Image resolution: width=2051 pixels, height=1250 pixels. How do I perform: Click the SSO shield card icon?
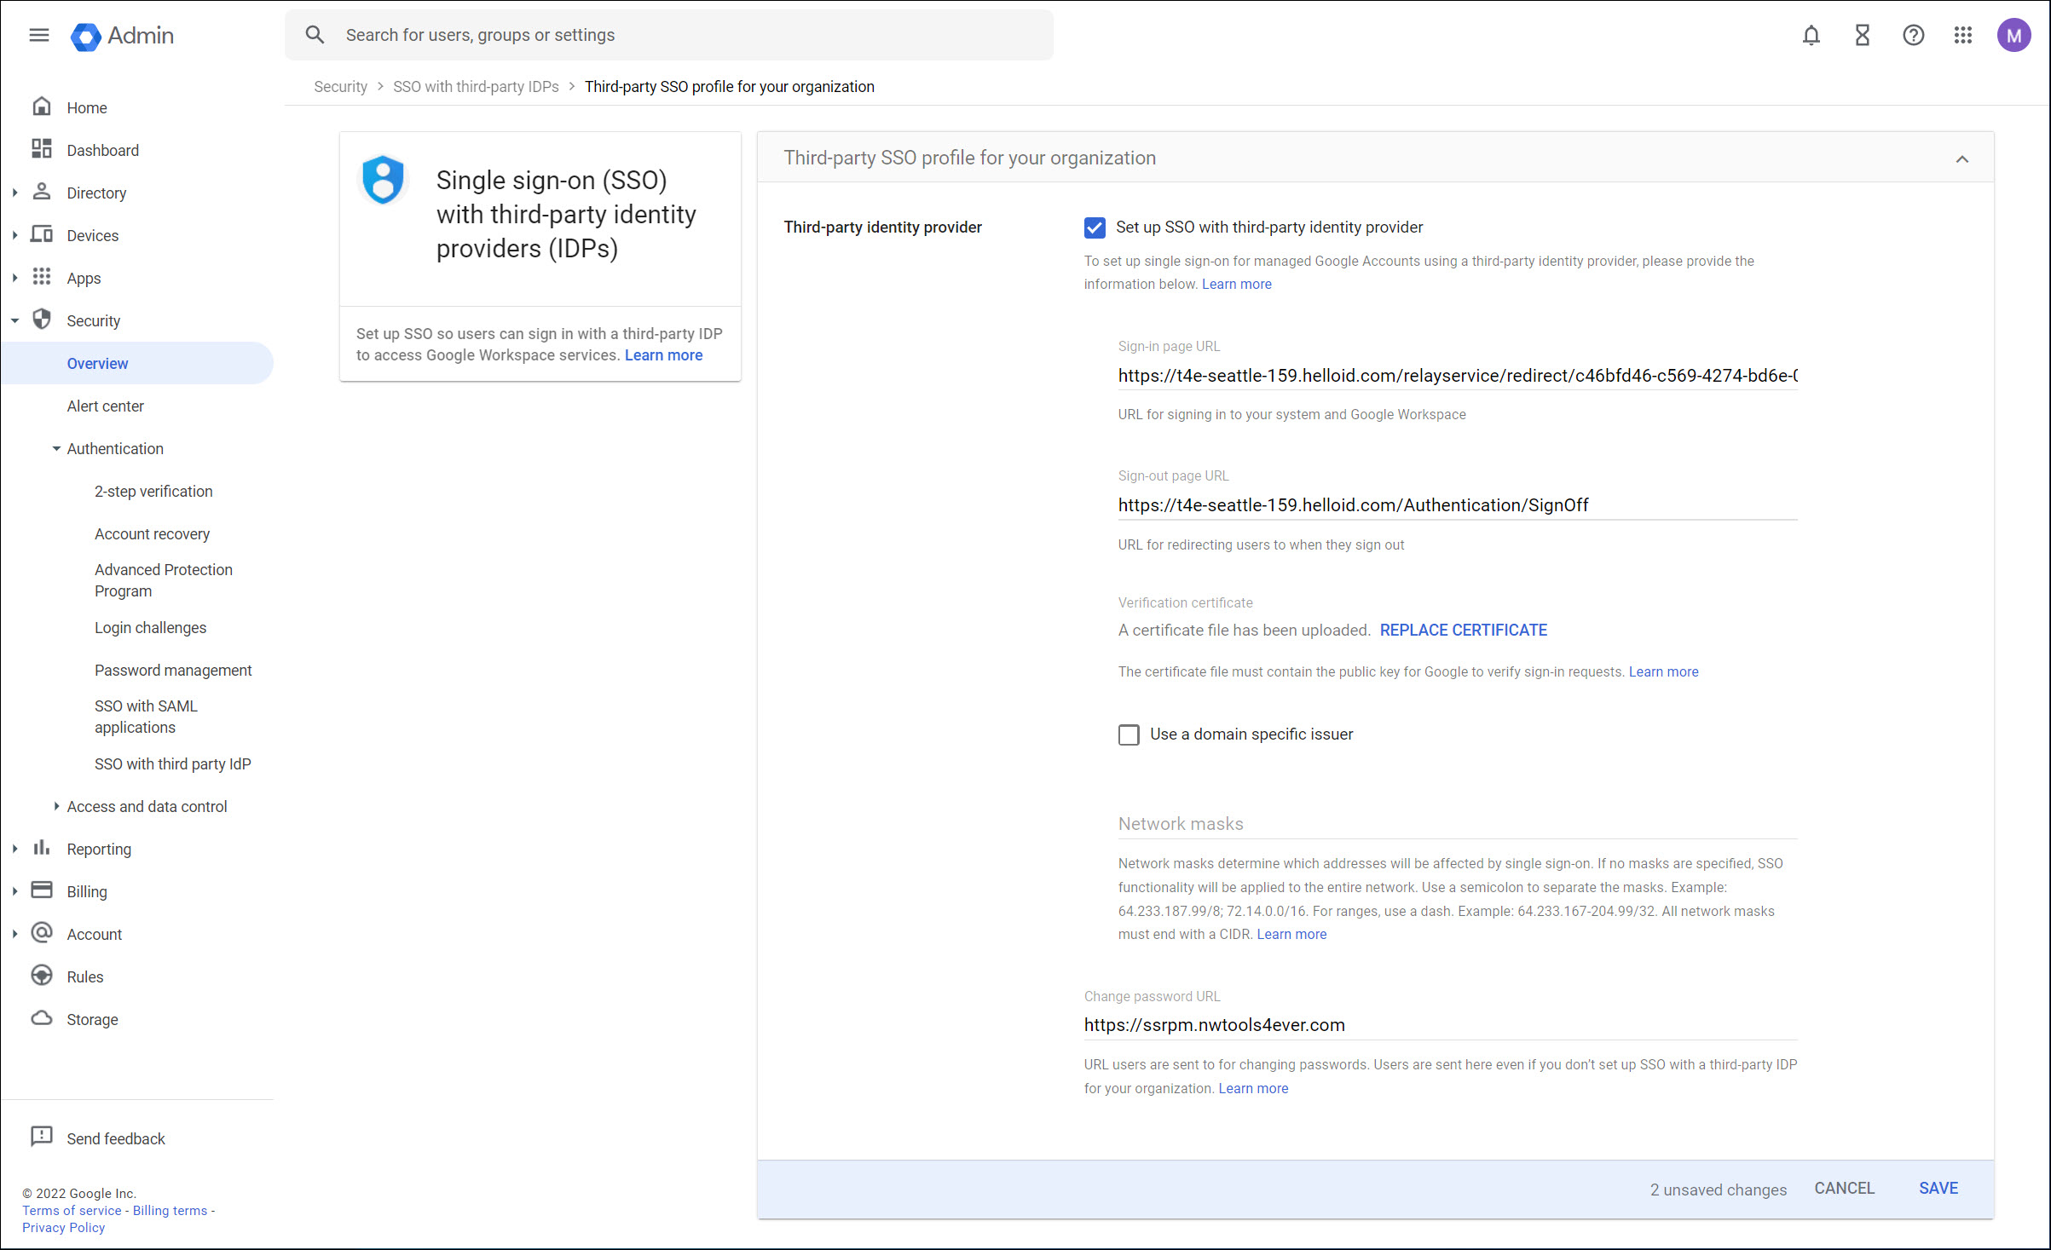click(x=383, y=180)
